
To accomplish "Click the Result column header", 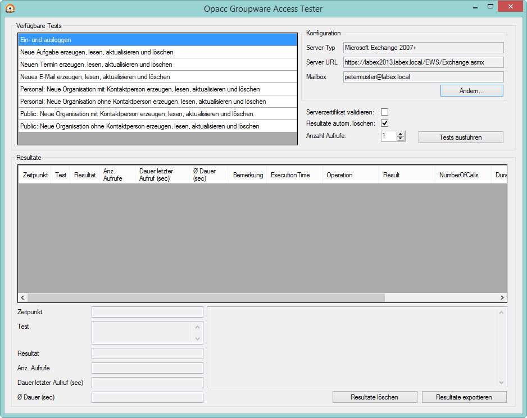I will click(x=407, y=174).
